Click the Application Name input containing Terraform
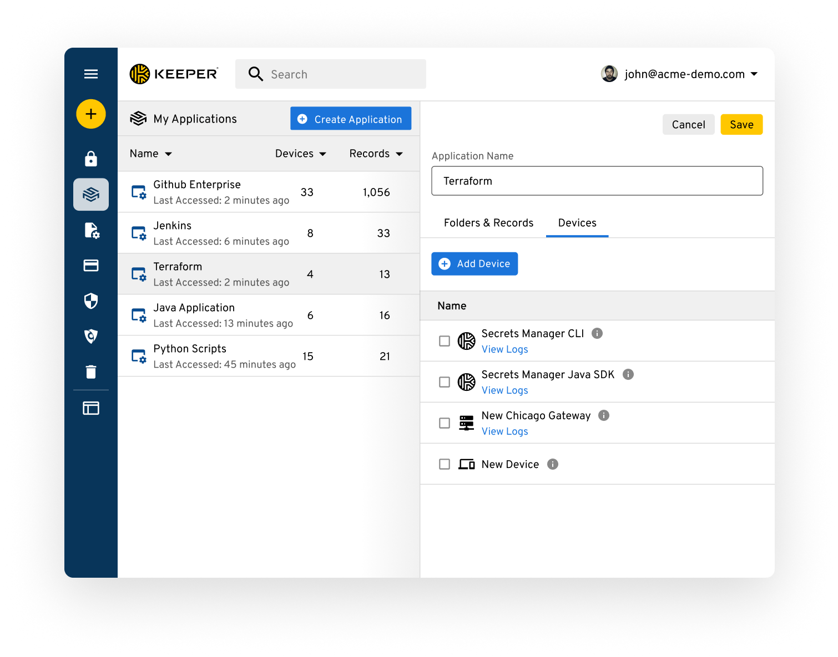Viewport: 838px width, 657px height. tap(597, 181)
